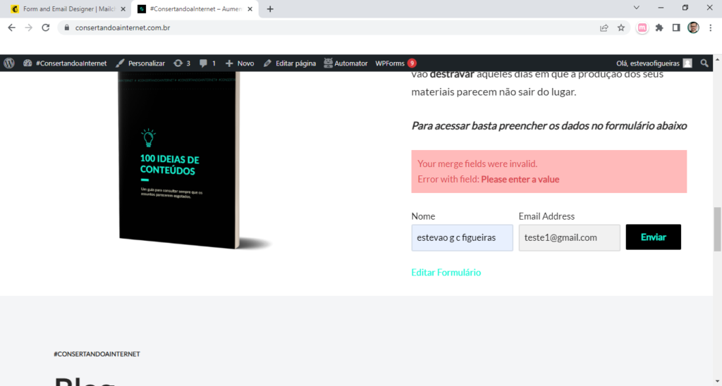Bookmark this page with the star icon
The height and width of the screenshot is (386, 722).
click(621, 27)
